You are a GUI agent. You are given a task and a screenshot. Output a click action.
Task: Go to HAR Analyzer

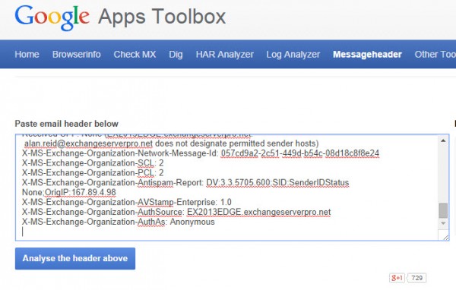[x=224, y=55]
